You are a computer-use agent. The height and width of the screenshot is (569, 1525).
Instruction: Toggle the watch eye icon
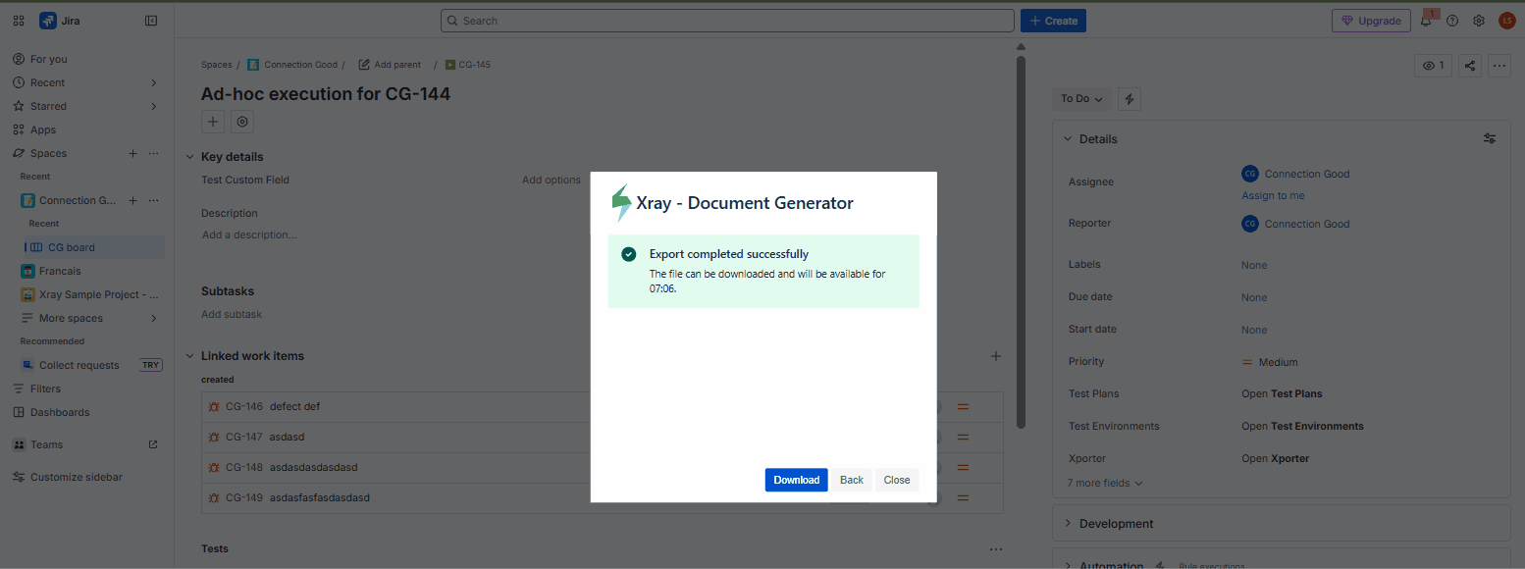click(x=1433, y=66)
